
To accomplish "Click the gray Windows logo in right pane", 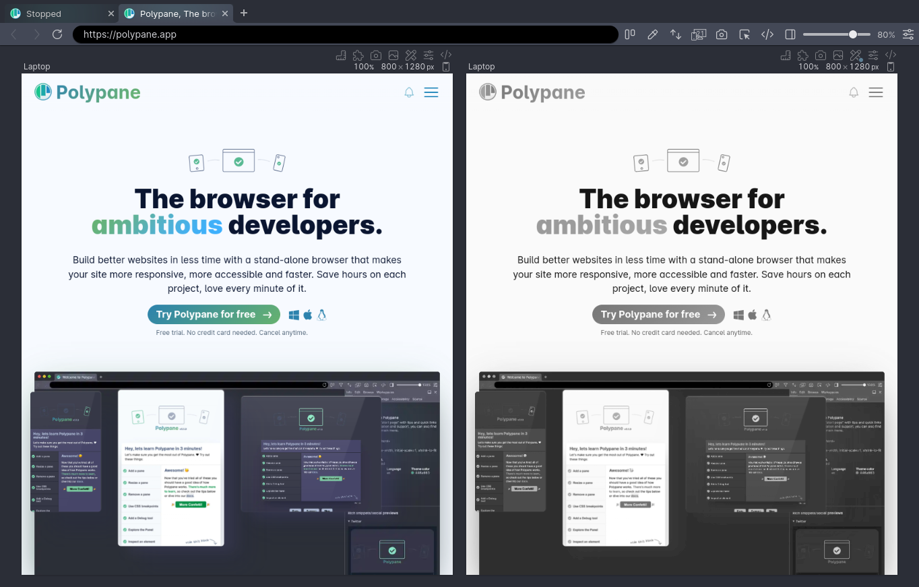I will (738, 315).
